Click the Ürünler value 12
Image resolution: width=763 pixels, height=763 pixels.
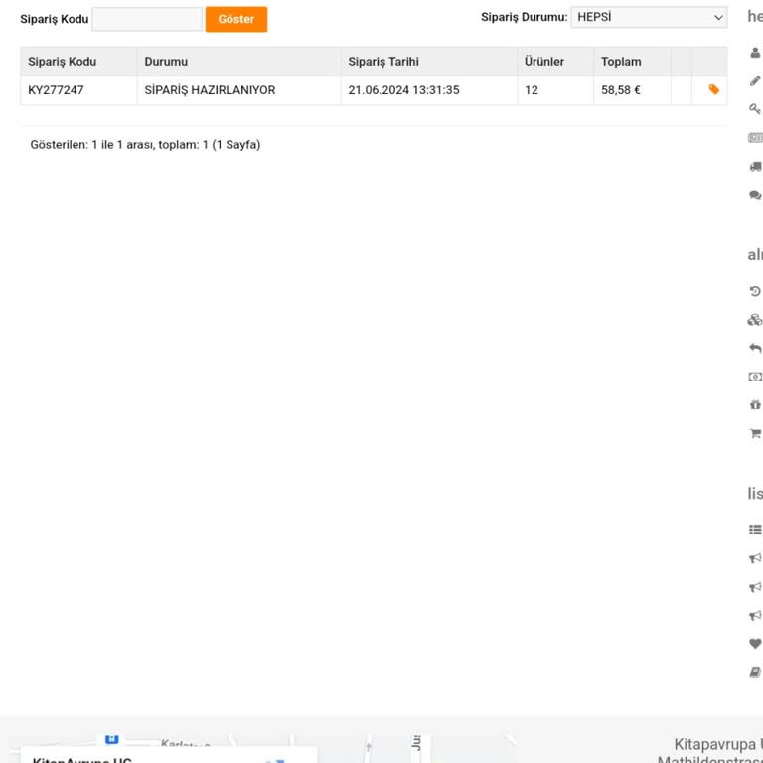[532, 90]
